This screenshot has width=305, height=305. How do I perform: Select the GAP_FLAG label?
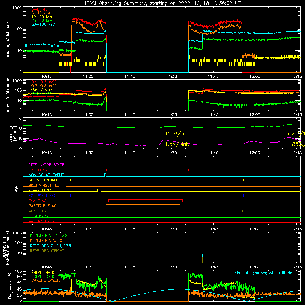(37, 170)
